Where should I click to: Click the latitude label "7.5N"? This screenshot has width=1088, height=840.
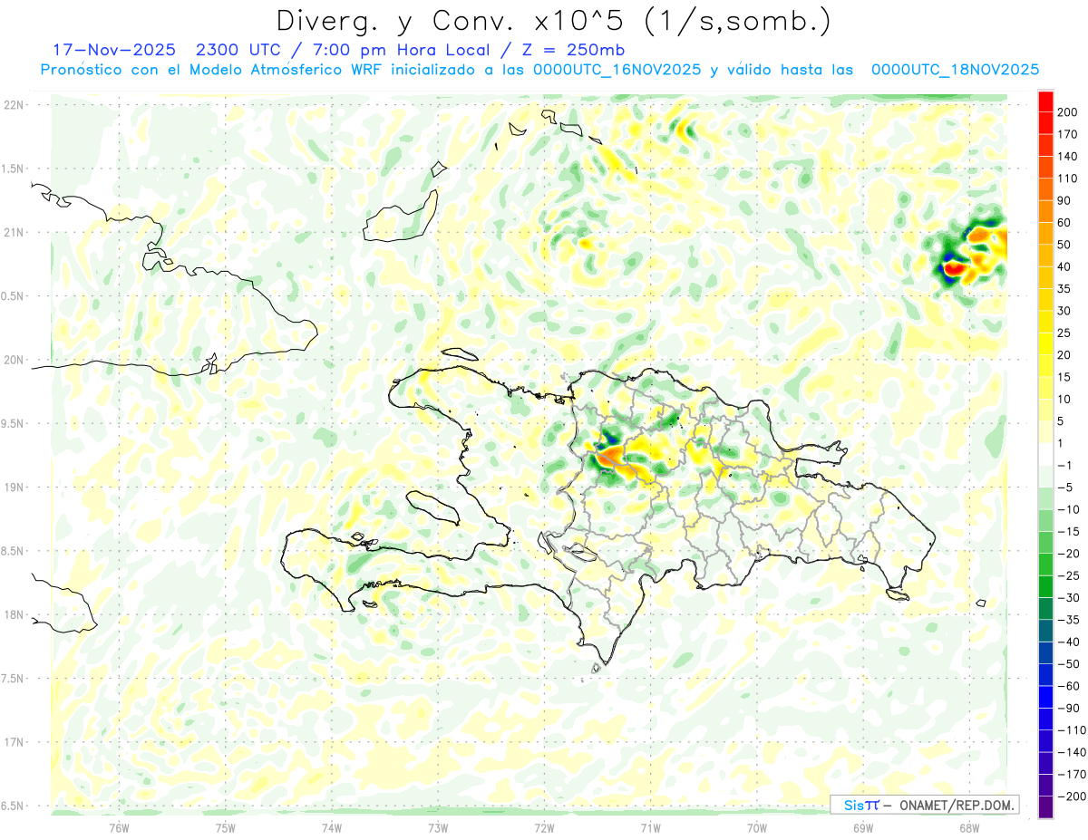[14, 679]
